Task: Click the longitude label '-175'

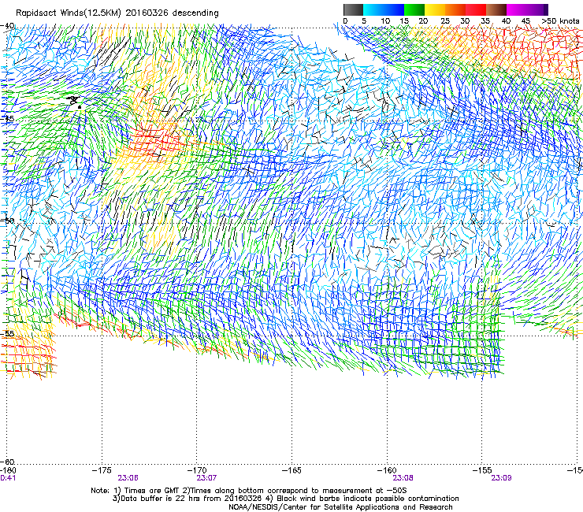Action: pos(102,470)
